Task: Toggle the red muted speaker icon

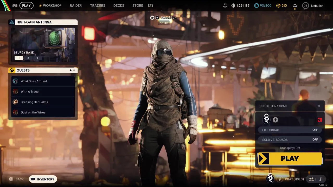Action: click(x=319, y=120)
